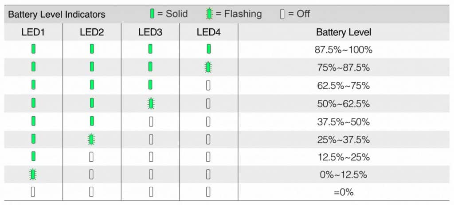The image size is (454, 205).
Task: Select the Battery Level column header
Action: click(x=344, y=32)
